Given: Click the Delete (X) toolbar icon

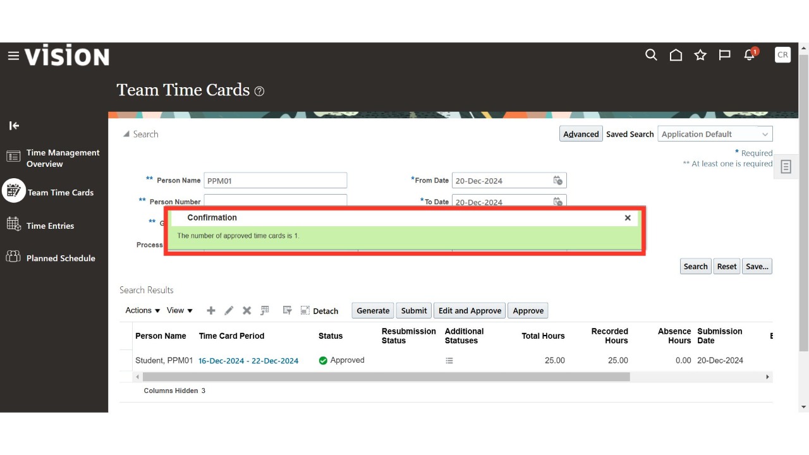Looking at the screenshot, I should coord(247,310).
